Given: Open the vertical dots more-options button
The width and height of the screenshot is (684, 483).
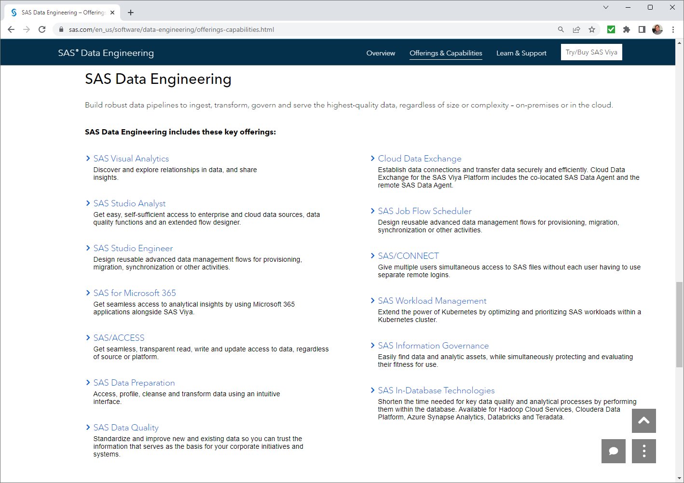Looking at the screenshot, I should (x=644, y=451).
